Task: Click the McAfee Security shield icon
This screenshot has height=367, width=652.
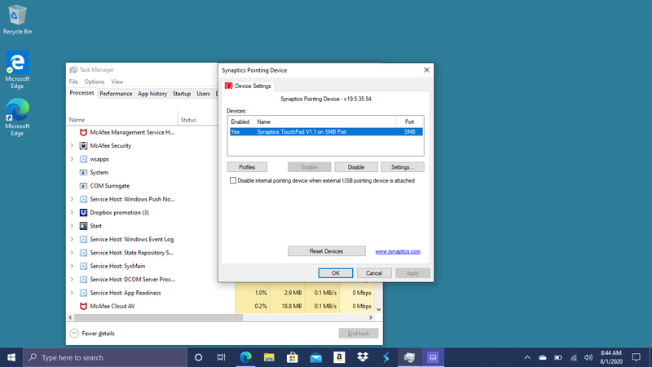Action: coord(83,146)
